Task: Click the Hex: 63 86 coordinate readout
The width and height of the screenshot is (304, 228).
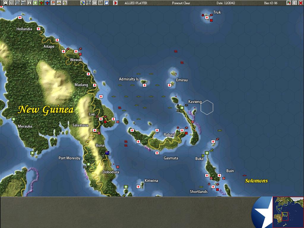Action: pos(271,3)
